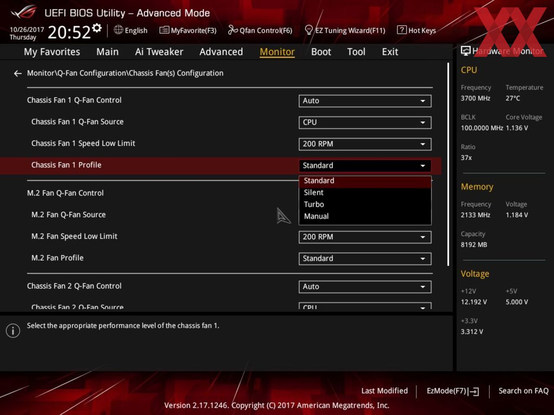Click the vertical scrollbar of settings list
554x415 pixels.
click(x=448, y=164)
